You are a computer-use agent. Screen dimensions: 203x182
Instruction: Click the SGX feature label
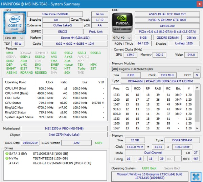point(67,73)
